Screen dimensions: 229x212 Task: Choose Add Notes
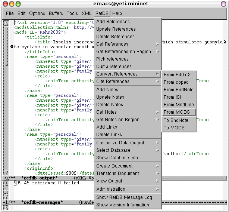tap(128, 89)
